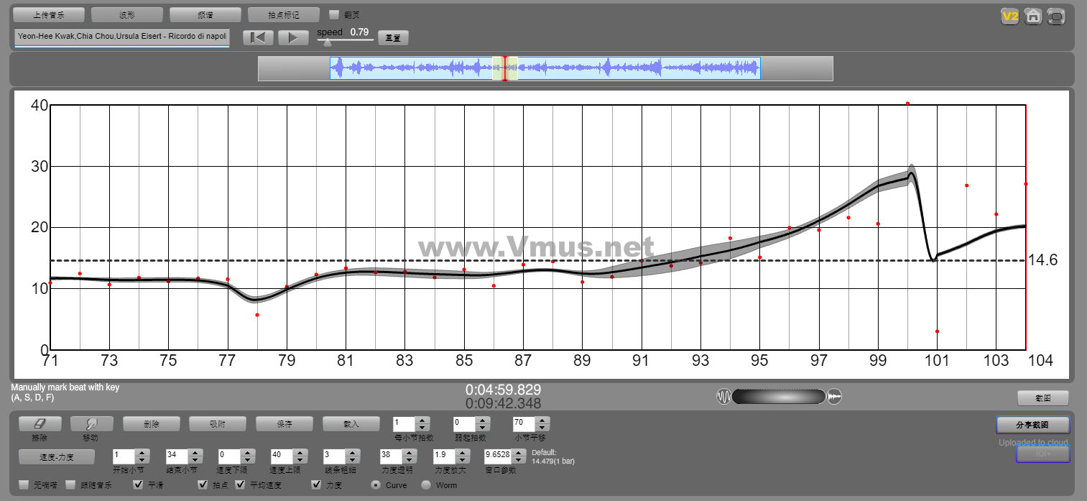Screen dimensions: 1087x501
Task: Increase 每小节拍数 with the up arrow
Action: [422, 420]
